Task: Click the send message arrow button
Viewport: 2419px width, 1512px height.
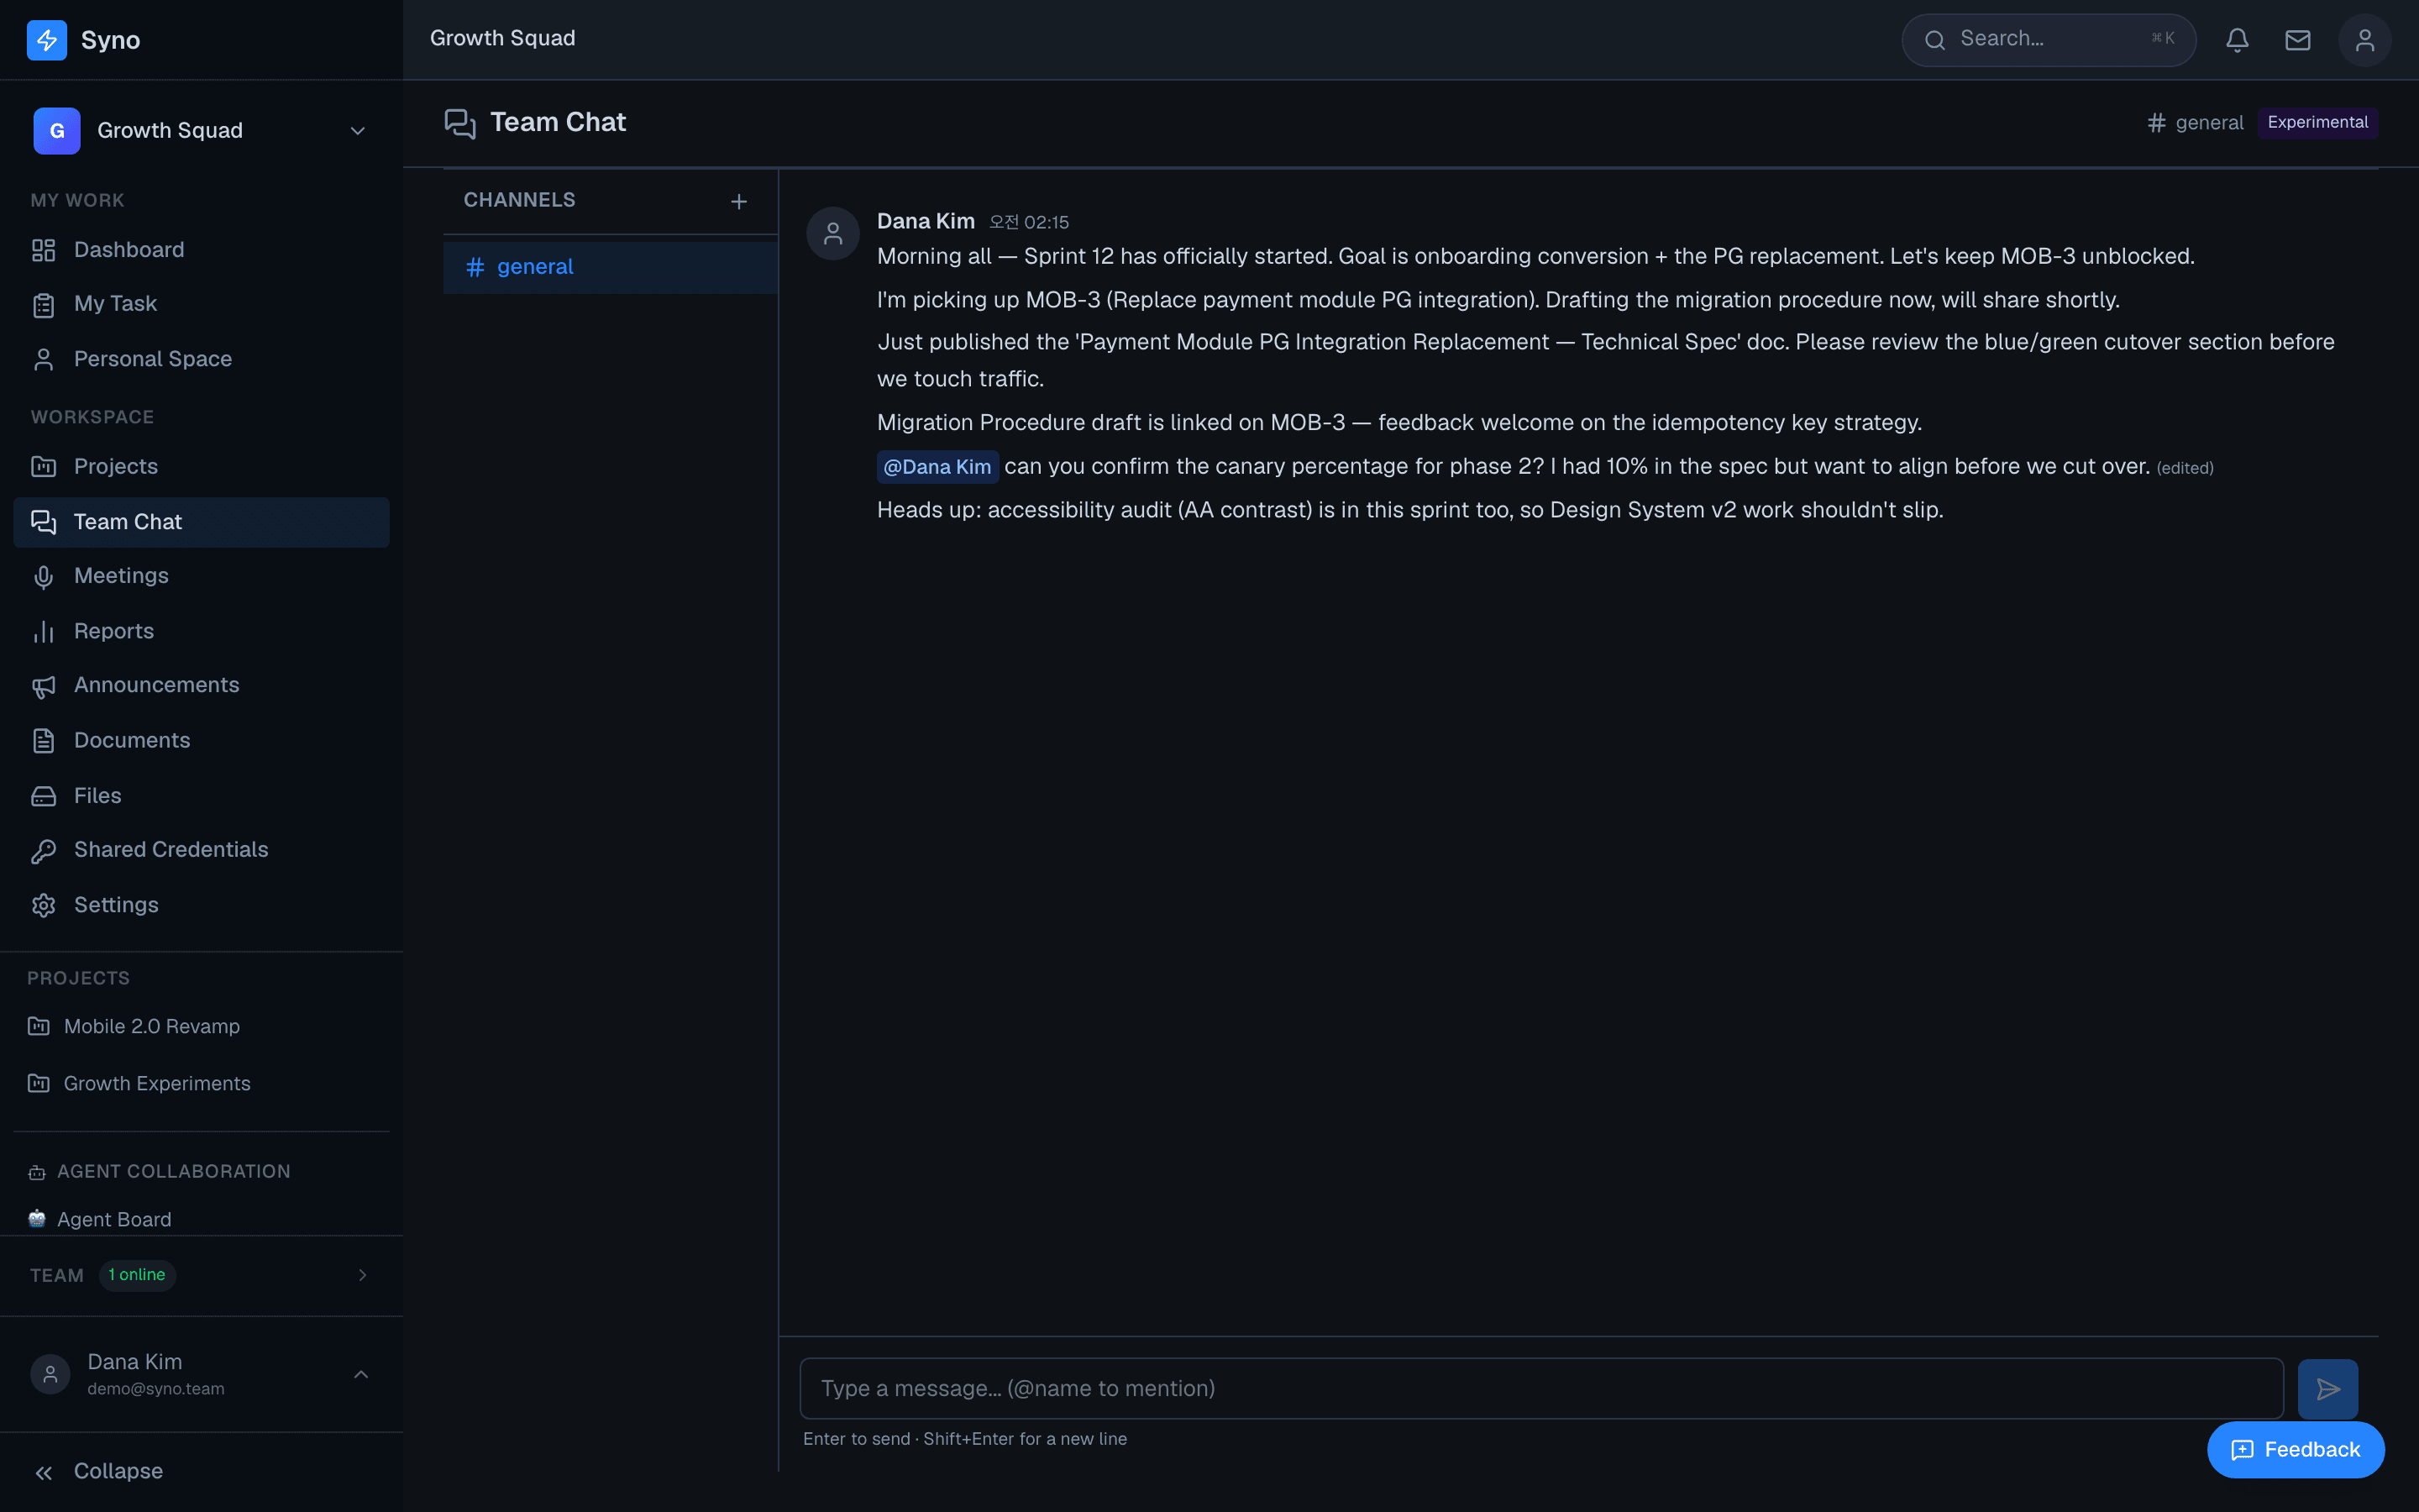Action: point(2328,1388)
